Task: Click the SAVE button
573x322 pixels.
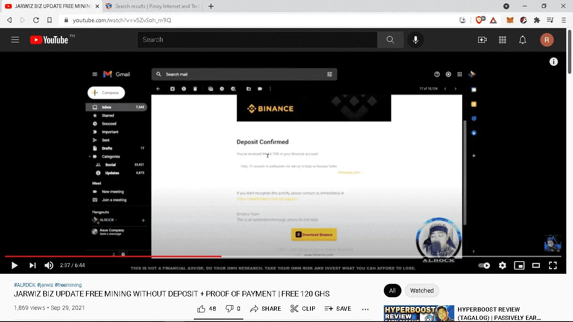Action: [x=338, y=309]
